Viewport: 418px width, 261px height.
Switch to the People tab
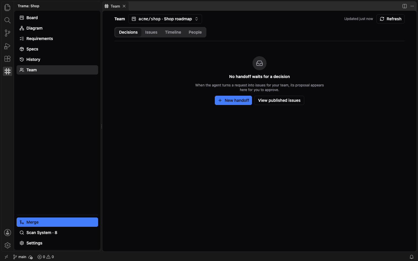point(195,32)
